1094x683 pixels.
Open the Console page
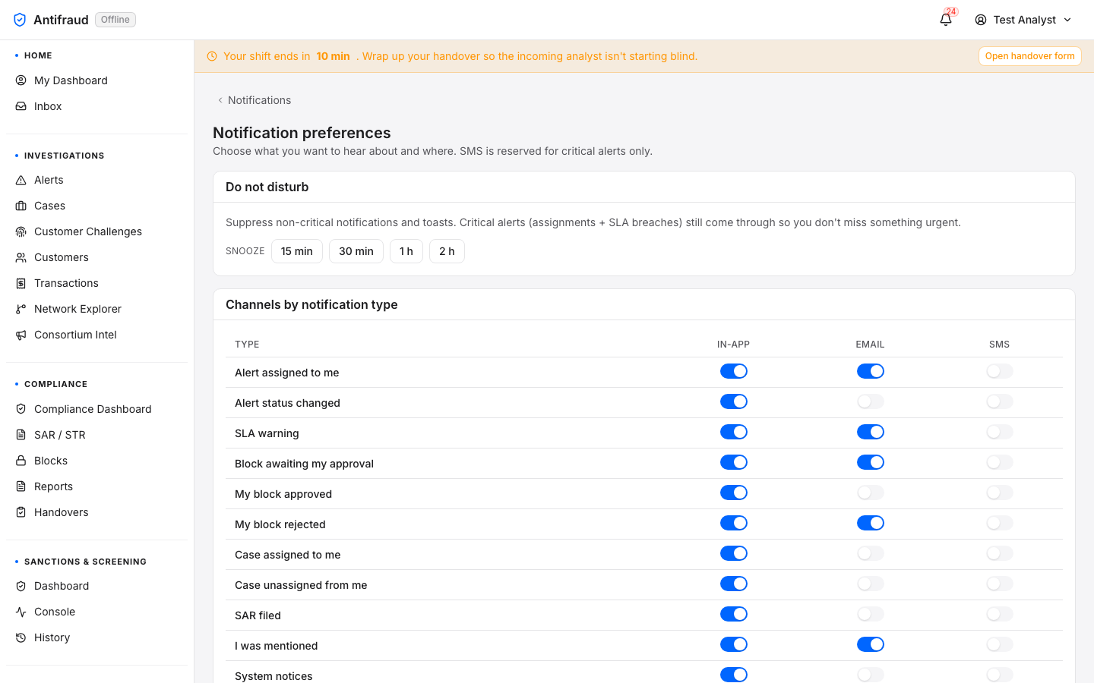pyautogui.click(x=96, y=612)
